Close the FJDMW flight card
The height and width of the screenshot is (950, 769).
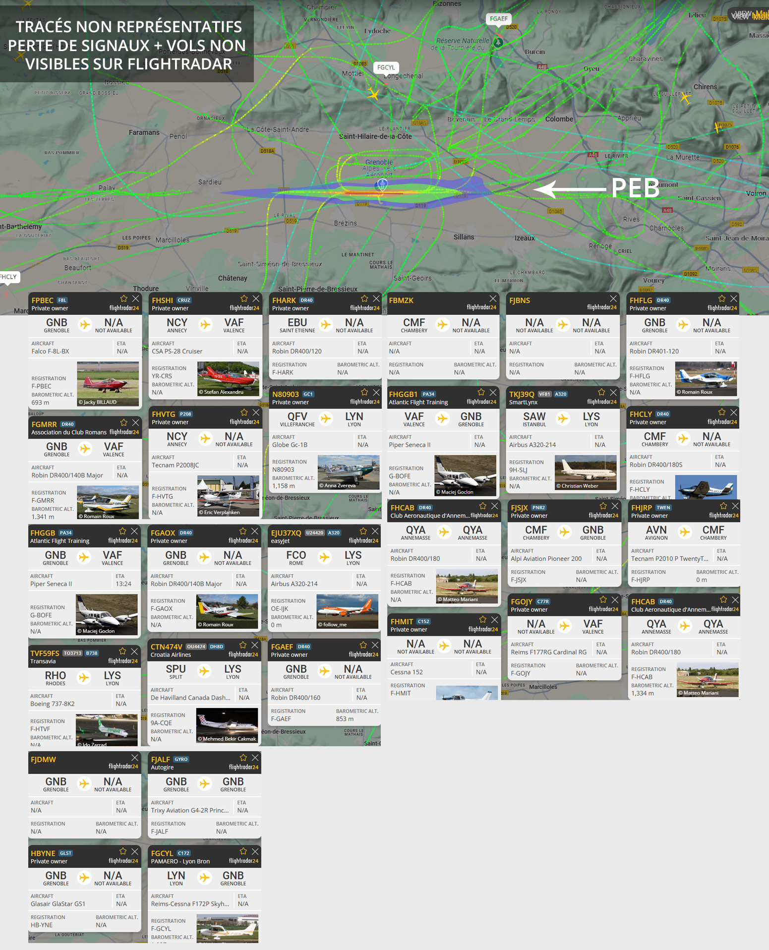(134, 758)
